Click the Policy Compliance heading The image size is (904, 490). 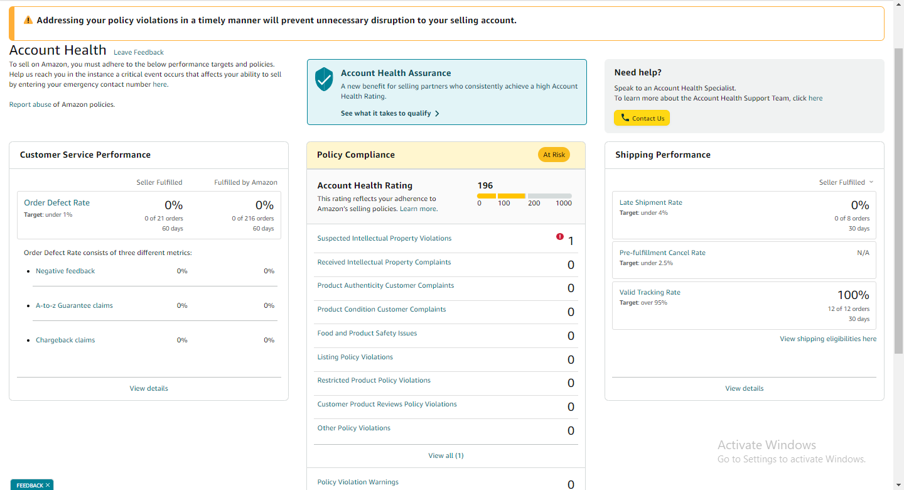[x=356, y=155]
